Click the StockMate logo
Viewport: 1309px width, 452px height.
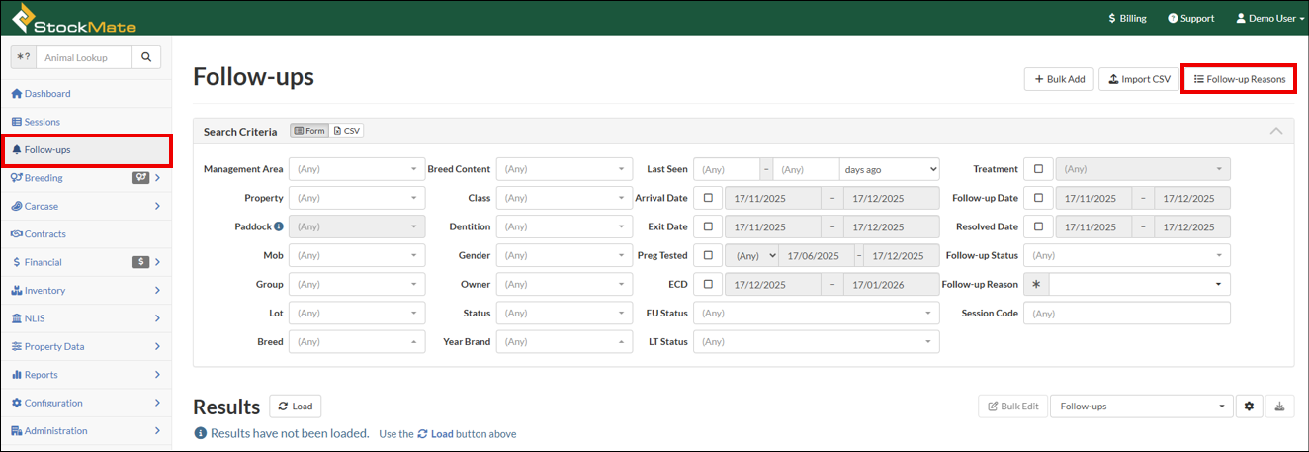tap(74, 18)
